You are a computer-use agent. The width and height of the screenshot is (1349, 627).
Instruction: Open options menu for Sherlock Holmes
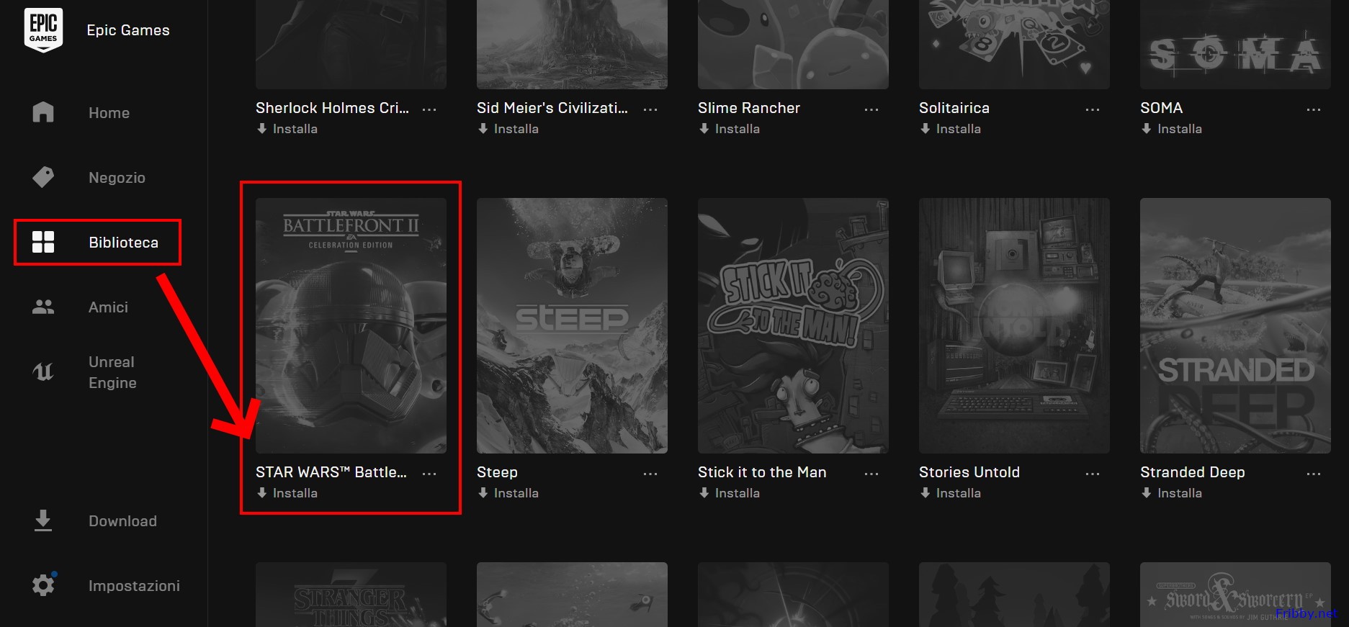tap(429, 109)
